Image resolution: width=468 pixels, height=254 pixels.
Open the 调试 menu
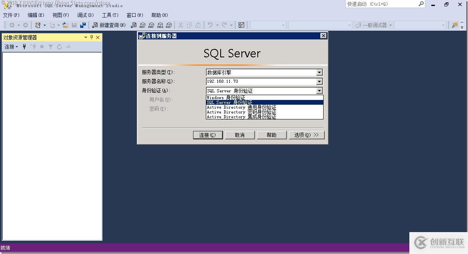85,15
